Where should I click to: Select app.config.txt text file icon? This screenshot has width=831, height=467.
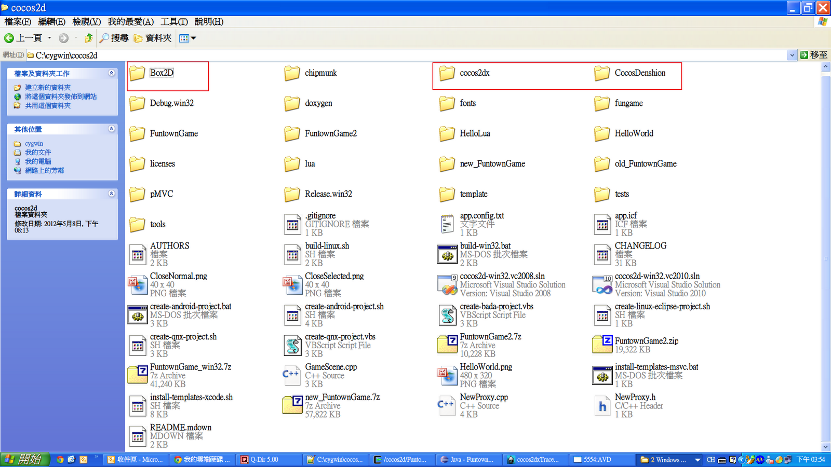click(447, 224)
